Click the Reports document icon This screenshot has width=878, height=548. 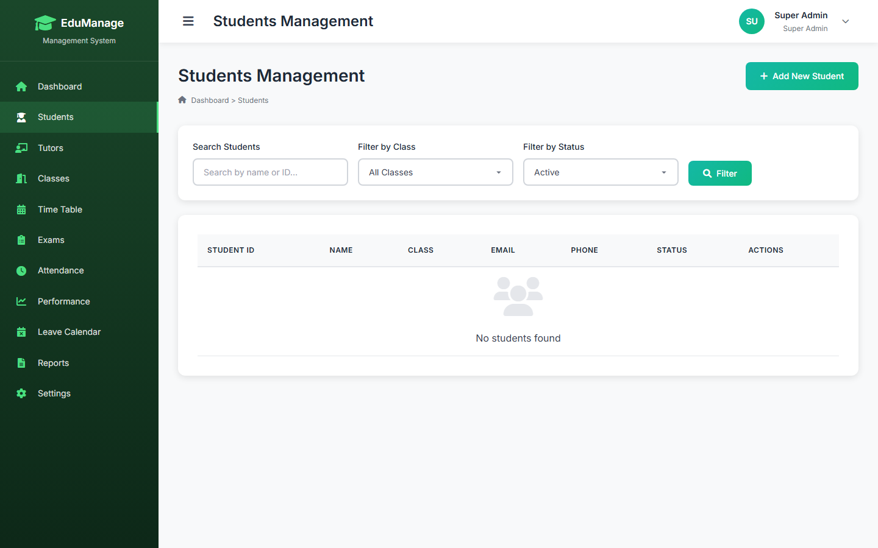(21, 363)
